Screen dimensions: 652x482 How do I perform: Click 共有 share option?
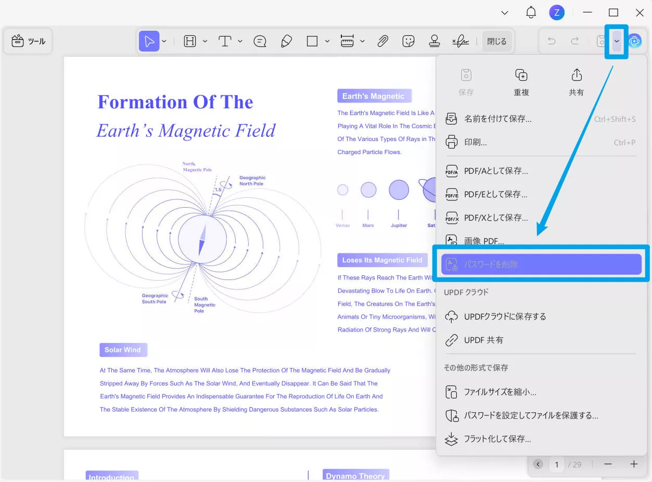point(577,82)
